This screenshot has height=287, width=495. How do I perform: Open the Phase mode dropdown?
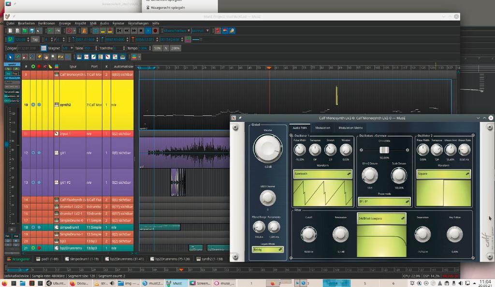coord(384,201)
